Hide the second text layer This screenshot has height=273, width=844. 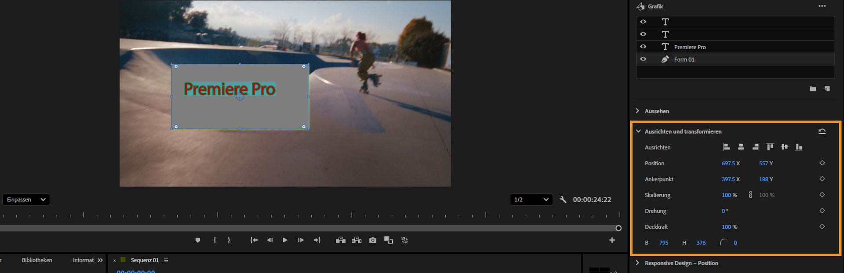pyautogui.click(x=643, y=34)
